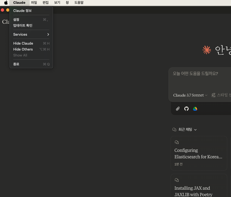Open 설정 from the Claude menu
Viewport: 231px width, 197px height.
31,19
